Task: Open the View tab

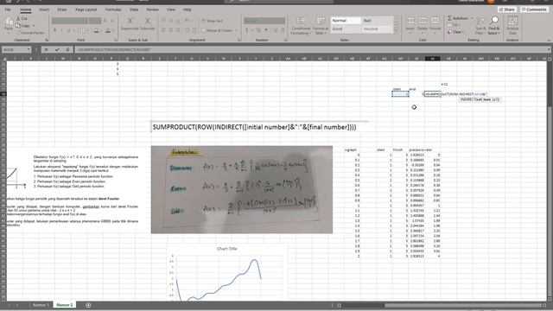Action: [x=171, y=10]
